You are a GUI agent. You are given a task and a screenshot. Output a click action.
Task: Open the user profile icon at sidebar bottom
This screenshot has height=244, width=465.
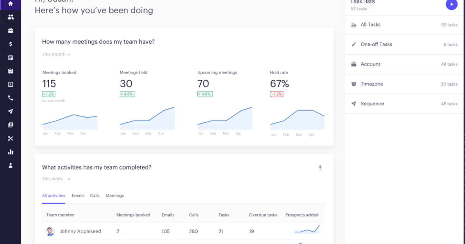pos(10,165)
